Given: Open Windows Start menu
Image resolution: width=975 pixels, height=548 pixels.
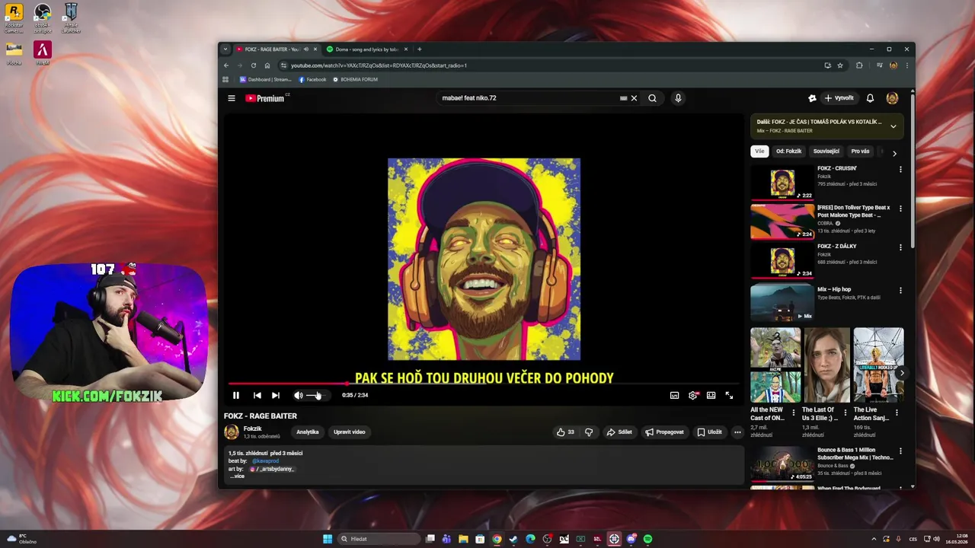Looking at the screenshot, I should point(328,539).
